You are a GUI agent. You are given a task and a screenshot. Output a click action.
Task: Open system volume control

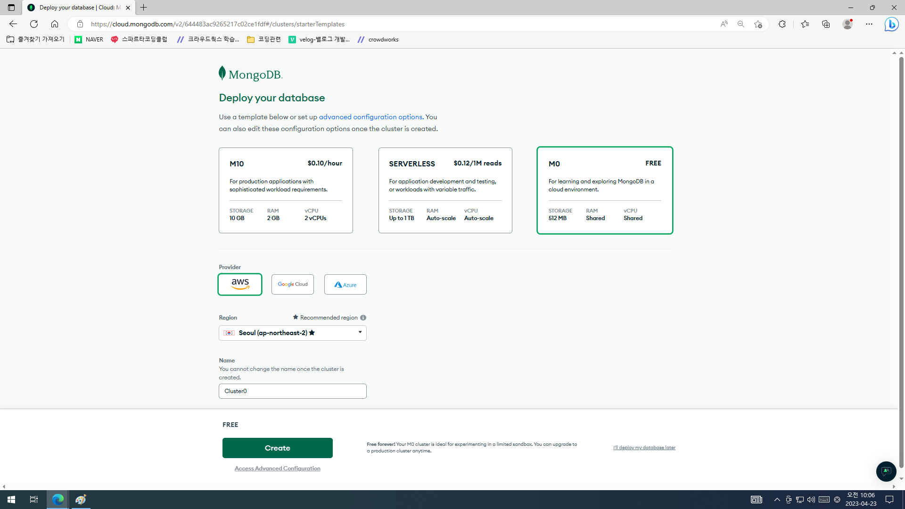click(811, 500)
